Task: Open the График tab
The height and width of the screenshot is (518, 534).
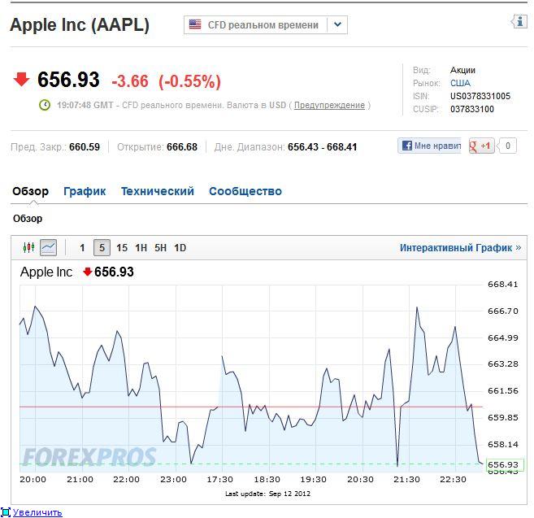Action: 85,192
